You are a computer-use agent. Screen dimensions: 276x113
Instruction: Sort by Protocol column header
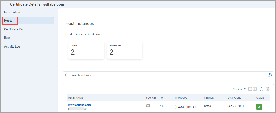(181, 98)
